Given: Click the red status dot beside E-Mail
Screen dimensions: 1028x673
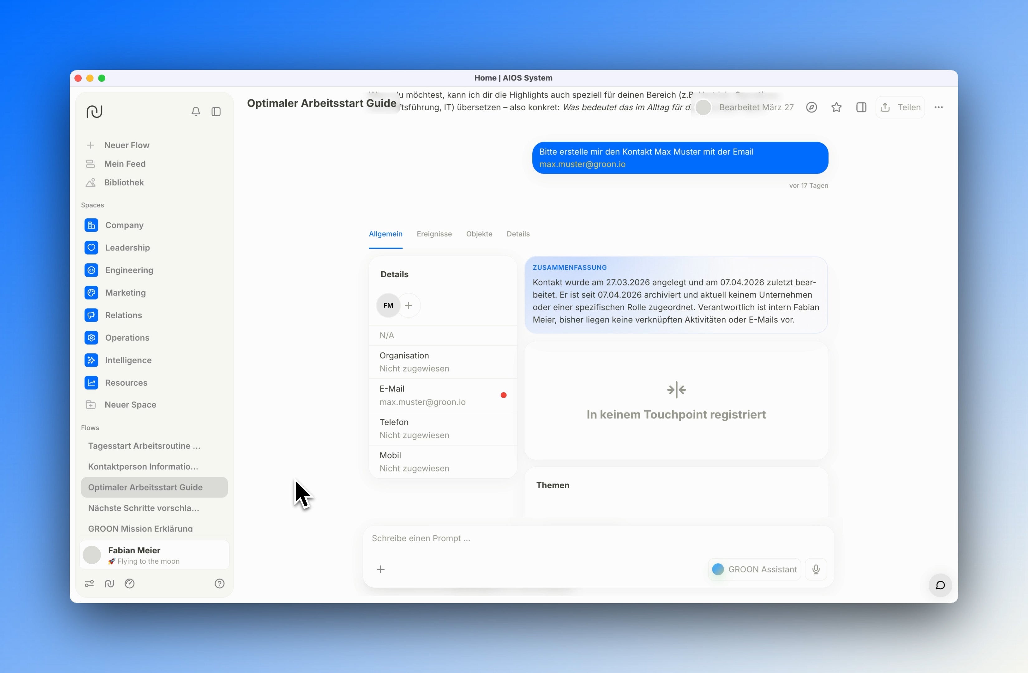Looking at the screenshot, I should pyautogui.click(x=504, y=395).
